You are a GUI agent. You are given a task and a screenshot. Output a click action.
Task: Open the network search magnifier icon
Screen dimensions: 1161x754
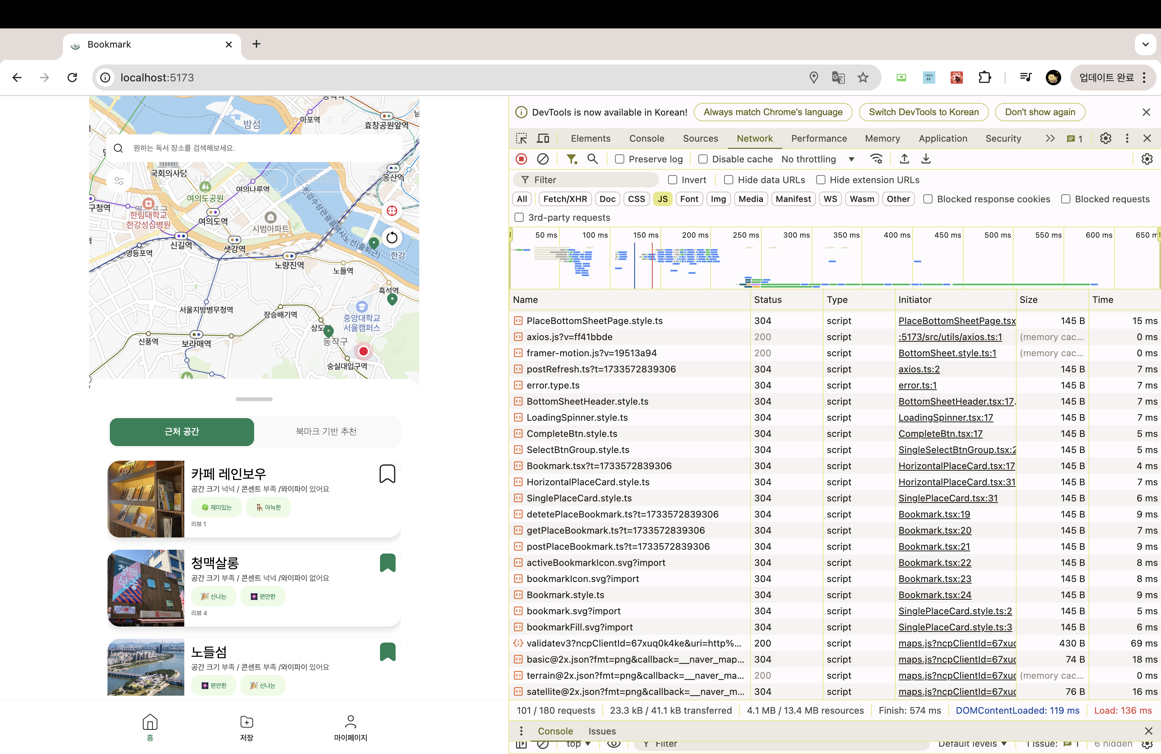(592, 159)
